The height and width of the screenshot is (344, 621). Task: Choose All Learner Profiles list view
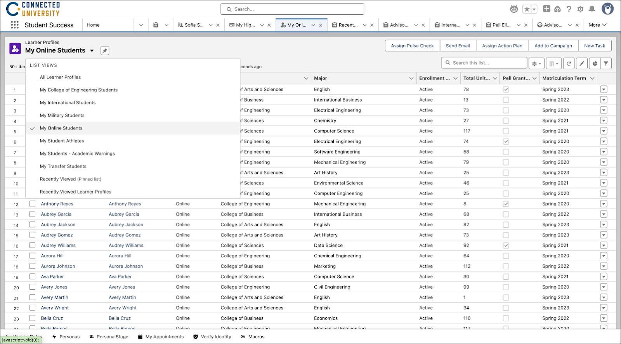133,77
